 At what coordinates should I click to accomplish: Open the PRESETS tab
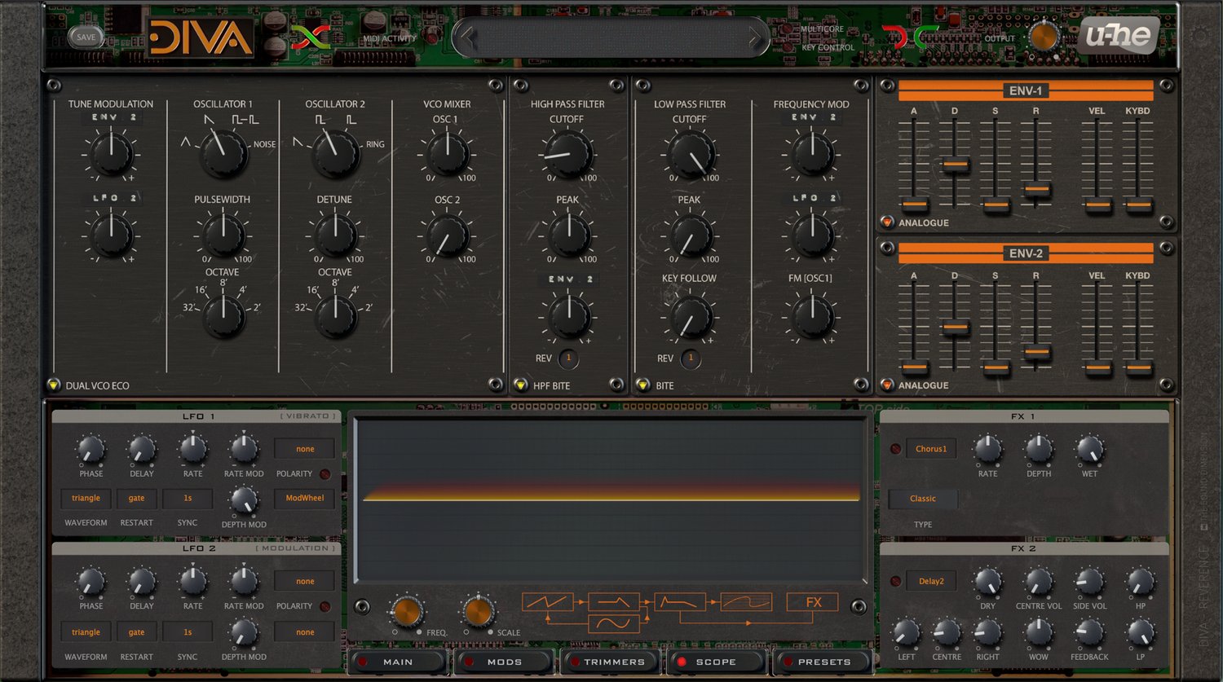click(823, 662)
